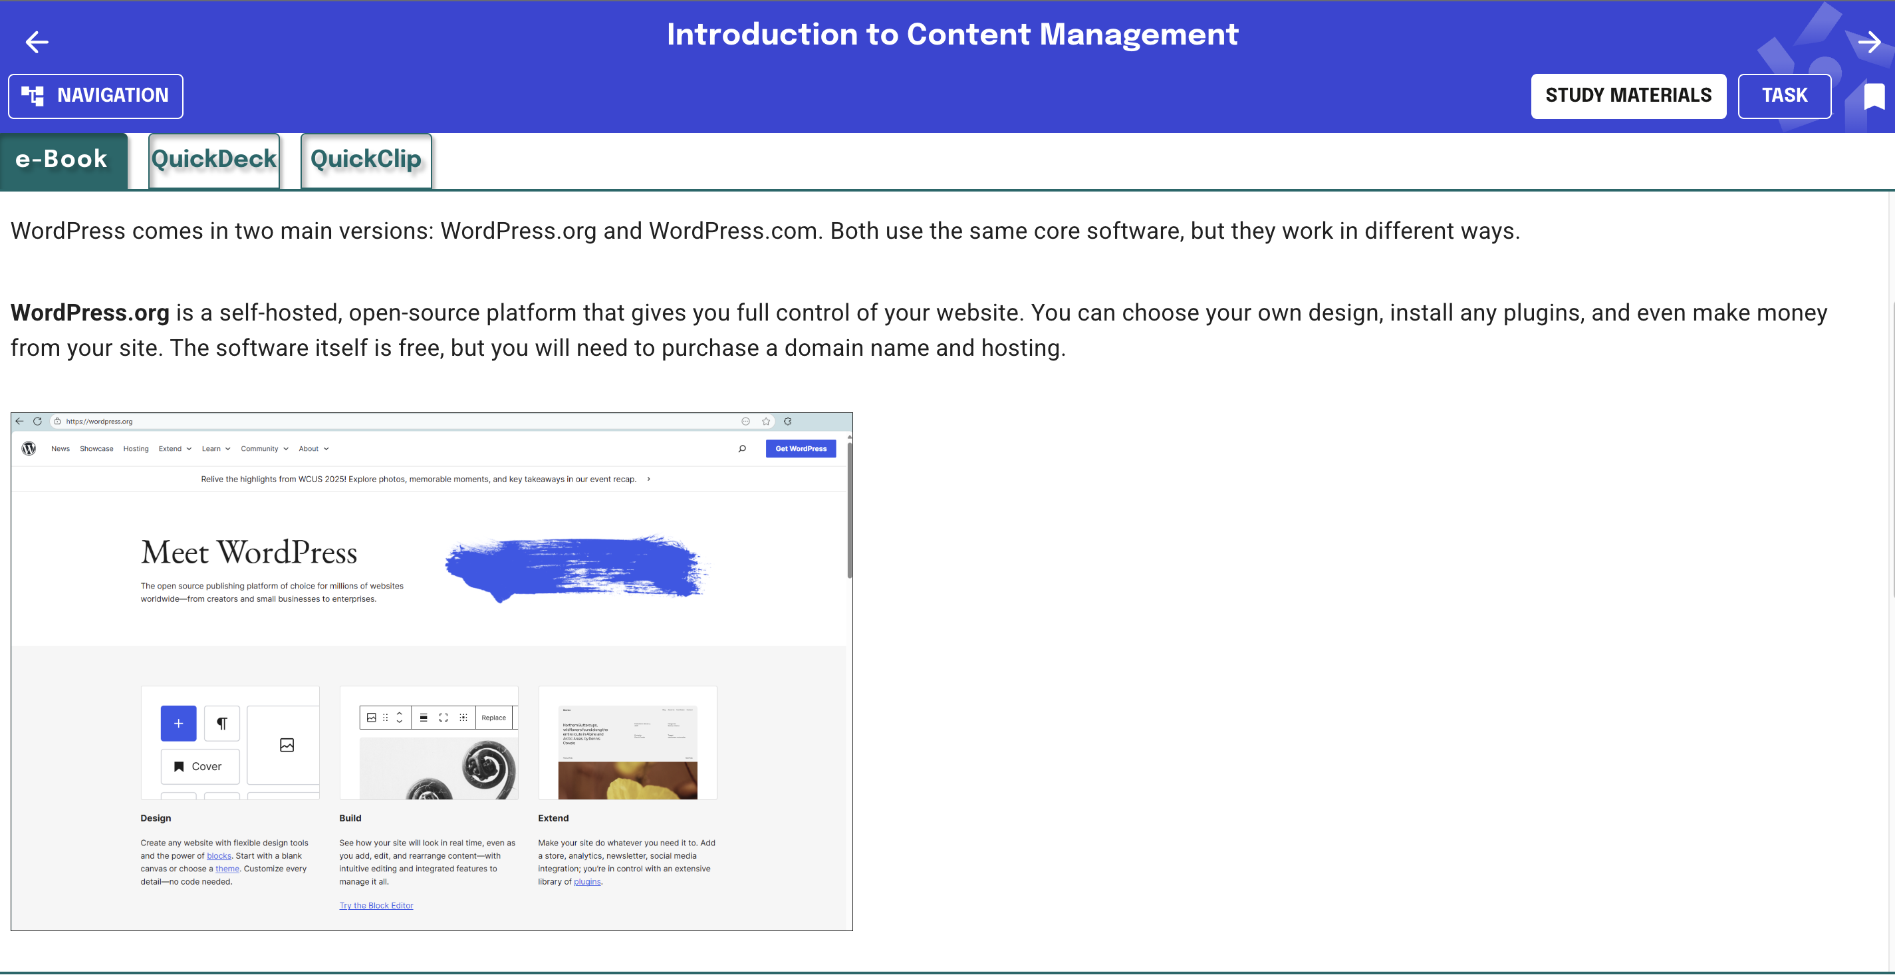The image size is (1895, 975).
Task: Expand the Learn dropdown in WordPress.org
Action: [216, 448]
